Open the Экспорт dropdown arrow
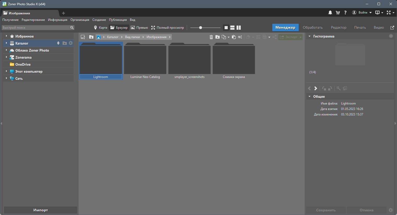Viewport: 397px width, 215px height. click(x=300, y=37)
